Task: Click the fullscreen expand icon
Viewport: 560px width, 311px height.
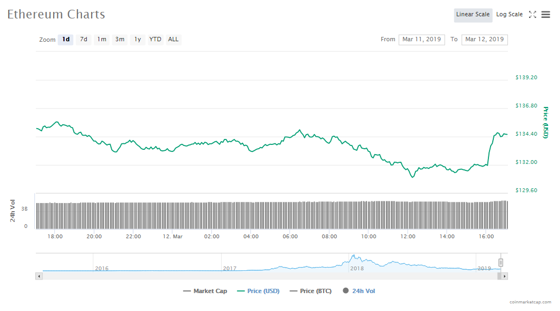Action: click(532, 15)
